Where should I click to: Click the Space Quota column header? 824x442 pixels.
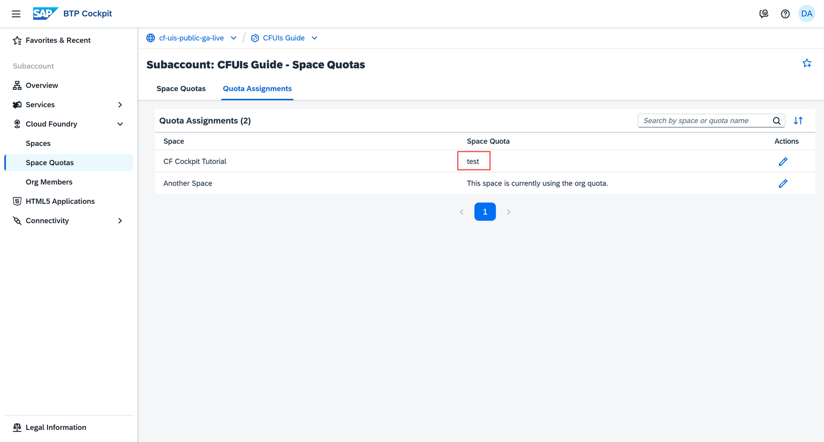(x=488, y=141)
